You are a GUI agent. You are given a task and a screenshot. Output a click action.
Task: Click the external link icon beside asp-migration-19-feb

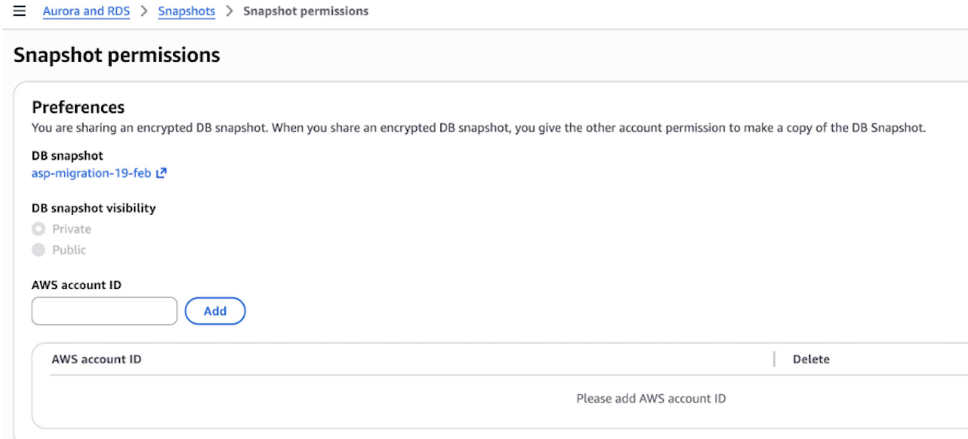point(161,173)
